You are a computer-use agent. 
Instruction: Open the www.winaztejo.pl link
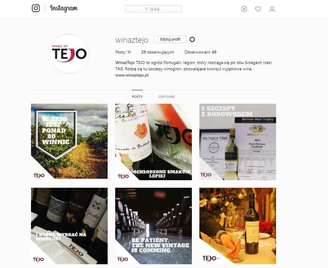pos(132,75)
